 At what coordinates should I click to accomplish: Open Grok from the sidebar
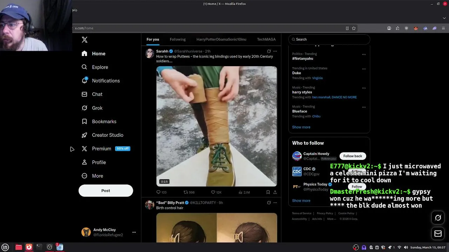[x=92, y=108]
